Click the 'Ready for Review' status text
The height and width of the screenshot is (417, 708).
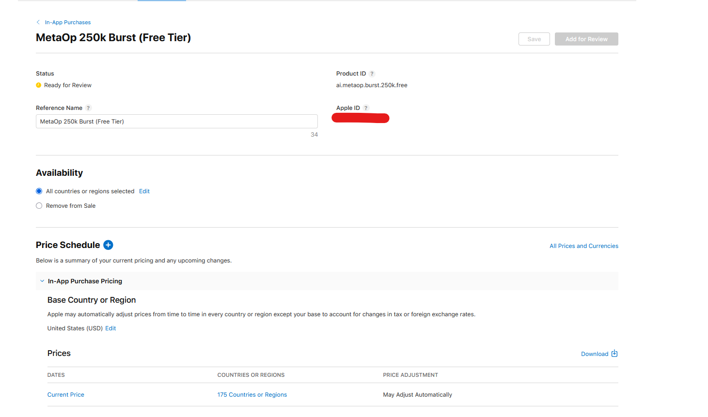(68, 85)
